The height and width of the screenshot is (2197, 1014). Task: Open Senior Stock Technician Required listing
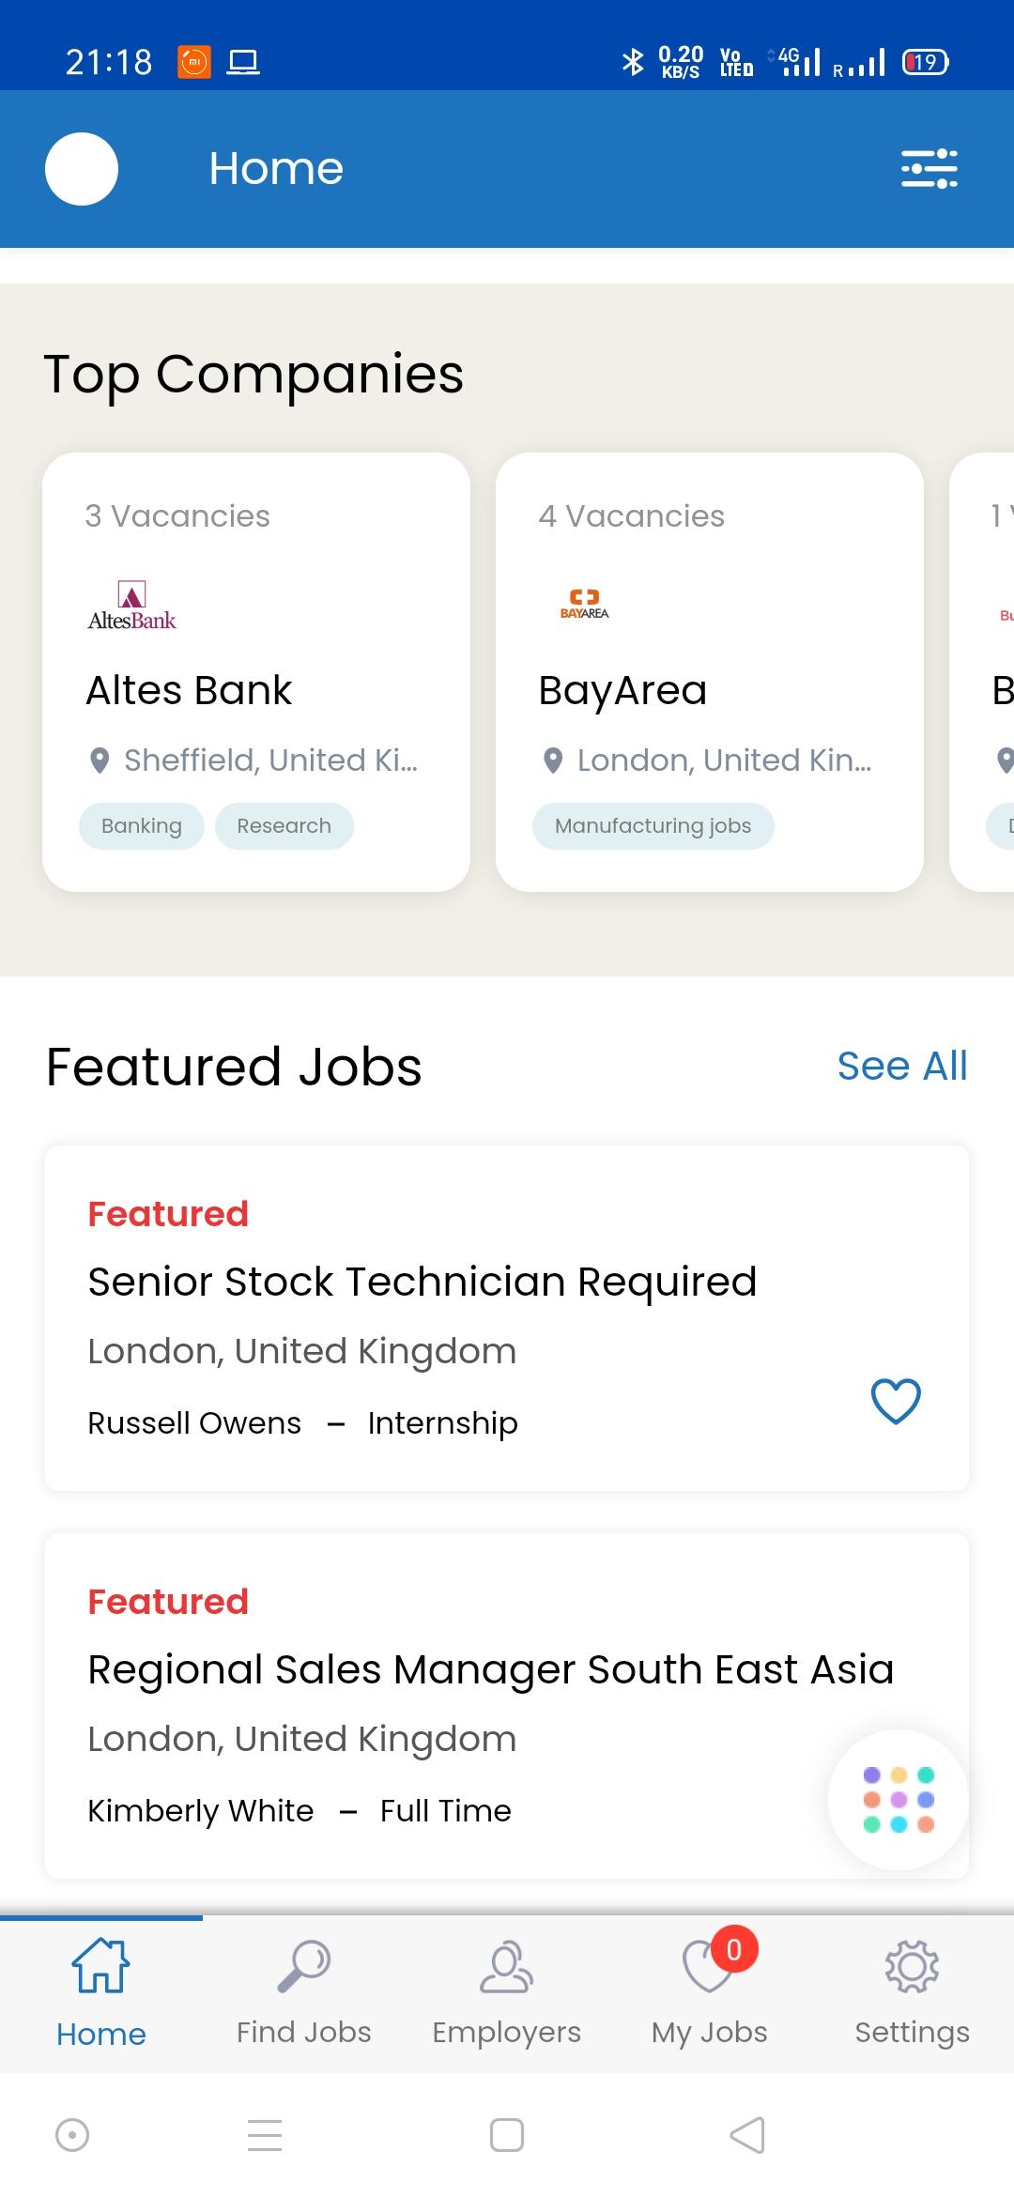point(507,1318)
